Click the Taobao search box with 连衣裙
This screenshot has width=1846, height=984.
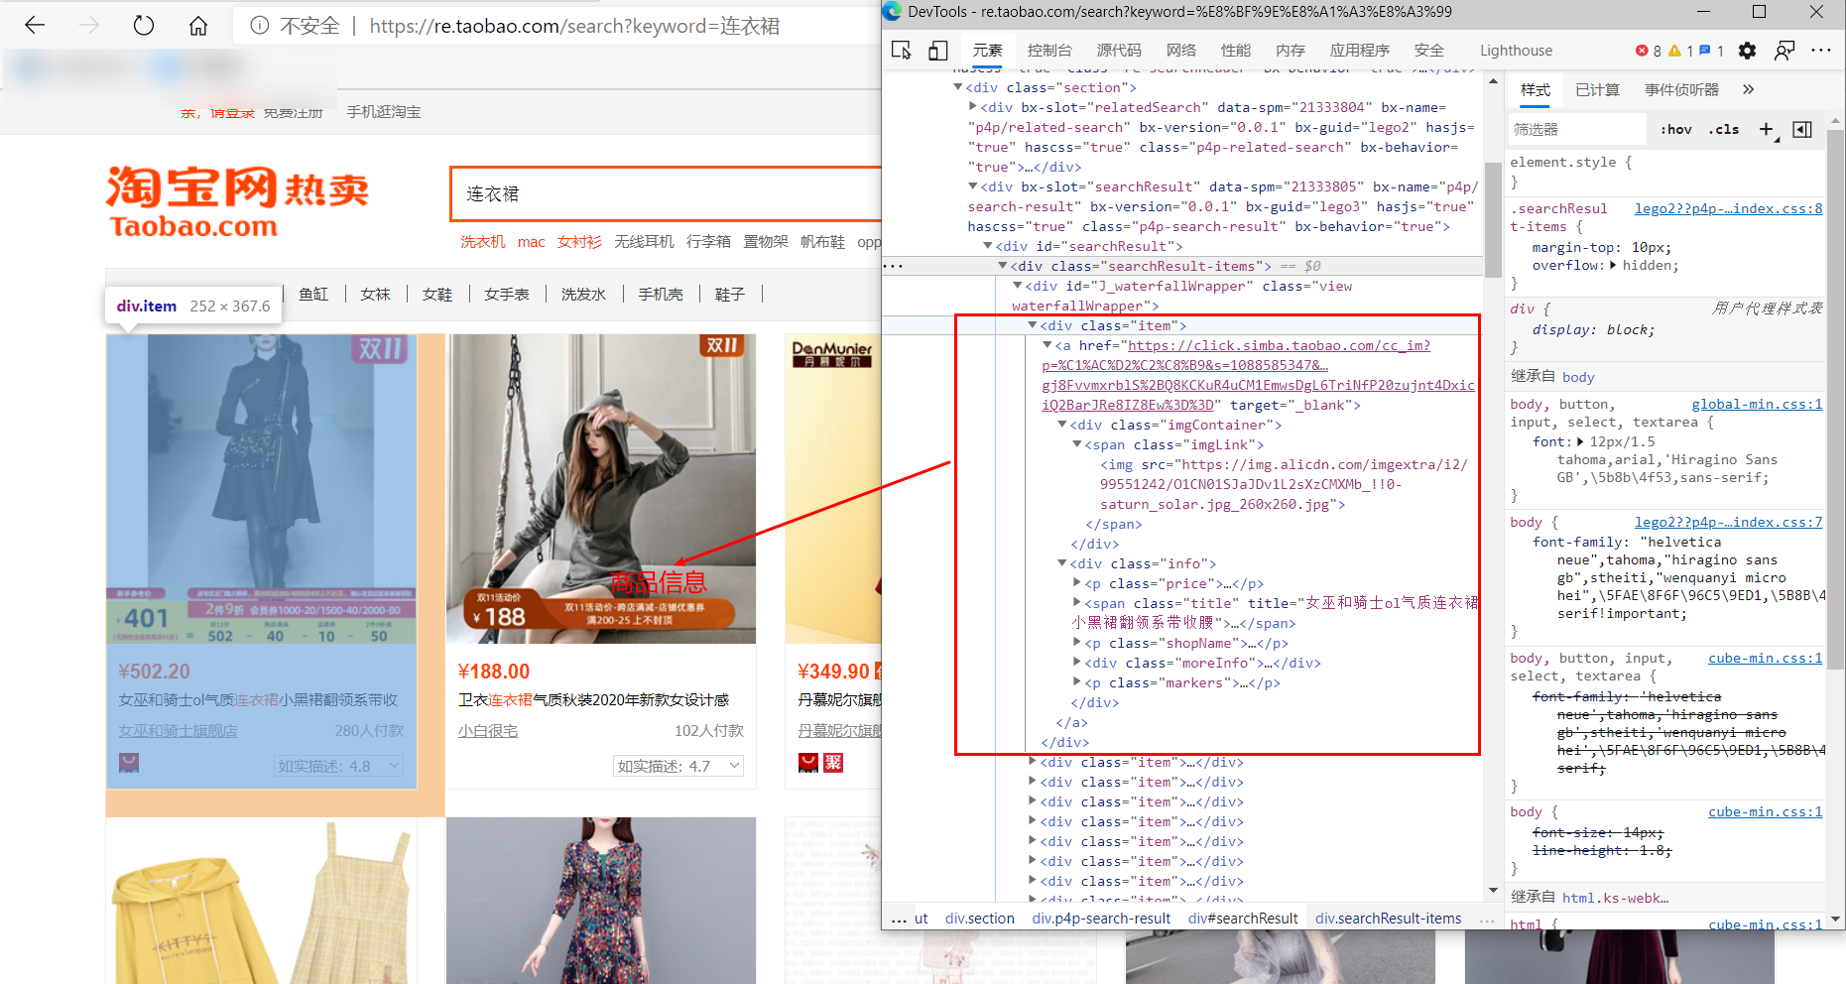tap(667, 193)
